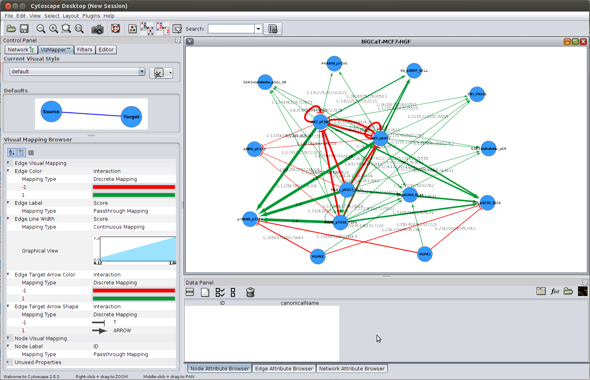
Task: Click Edge Label Passthrough Mapping value
Action: point(121,211)
